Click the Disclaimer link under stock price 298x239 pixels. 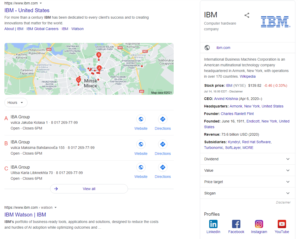[236, 91]
